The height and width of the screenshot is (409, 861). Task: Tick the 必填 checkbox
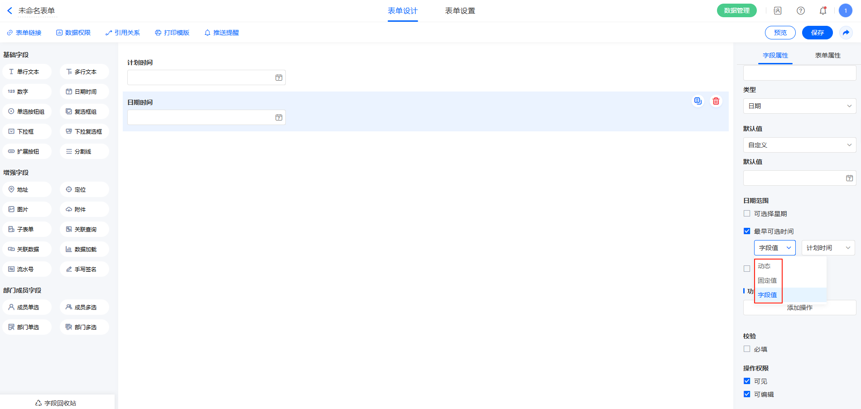click(747, 349)
